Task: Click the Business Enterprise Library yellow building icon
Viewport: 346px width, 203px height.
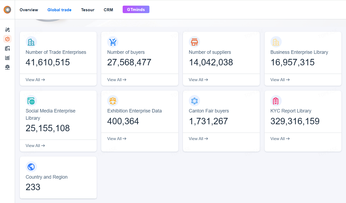Action: [x=276, y=42]
